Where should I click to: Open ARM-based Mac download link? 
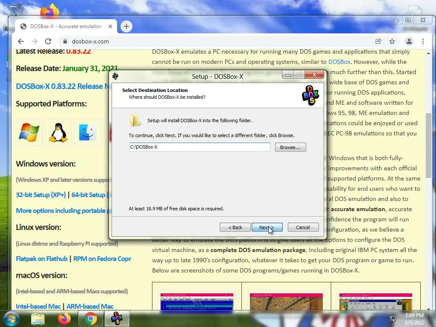[x=90, y=307]
